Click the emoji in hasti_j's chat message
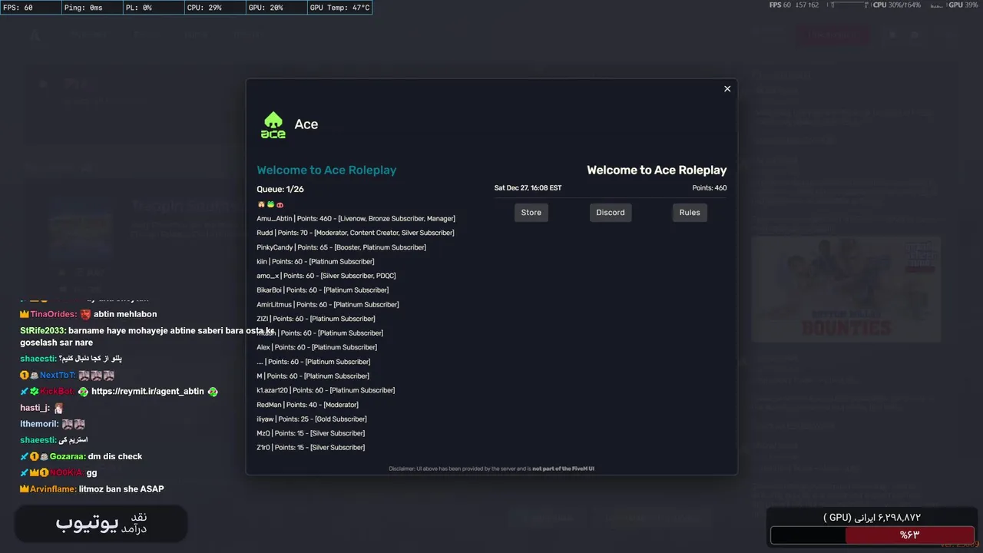Viewport: 983px width, 553px height. point(58,409)
